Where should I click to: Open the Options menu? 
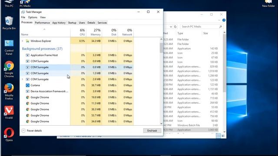[x=33, y=17]
